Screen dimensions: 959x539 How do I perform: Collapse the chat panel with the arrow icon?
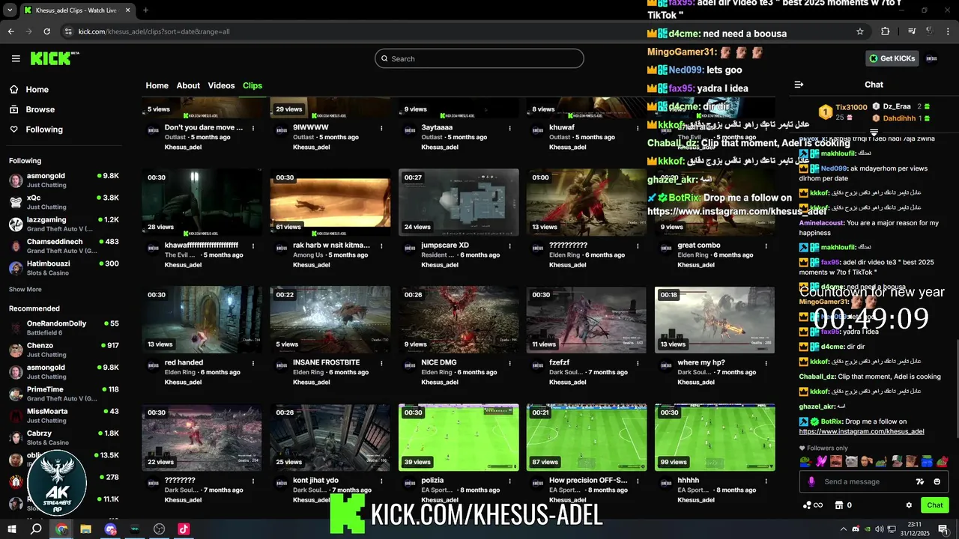(799, 85)
